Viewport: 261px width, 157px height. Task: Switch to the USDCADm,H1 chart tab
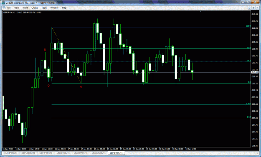[99, 153]
